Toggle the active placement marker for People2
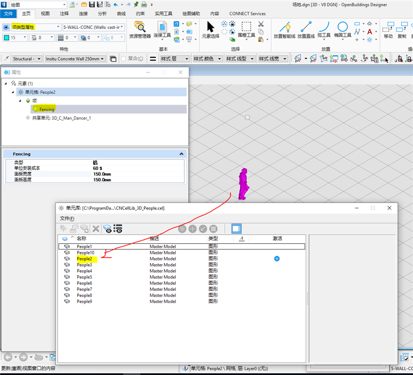This screenshot has width=413, height=375. click(x=277, y=259)
